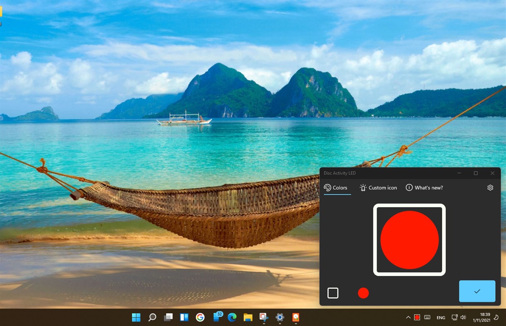Open Task View from the taskbar
The image size is (506, 326).
tap(168, 317)
